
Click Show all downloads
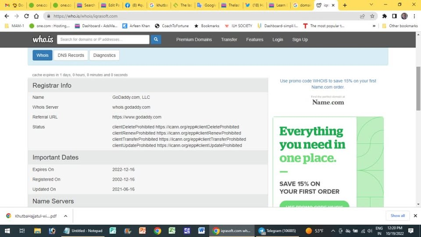(398, 216)
